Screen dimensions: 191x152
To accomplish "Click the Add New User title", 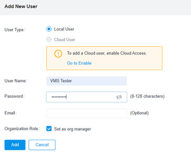I will (21, 7).
